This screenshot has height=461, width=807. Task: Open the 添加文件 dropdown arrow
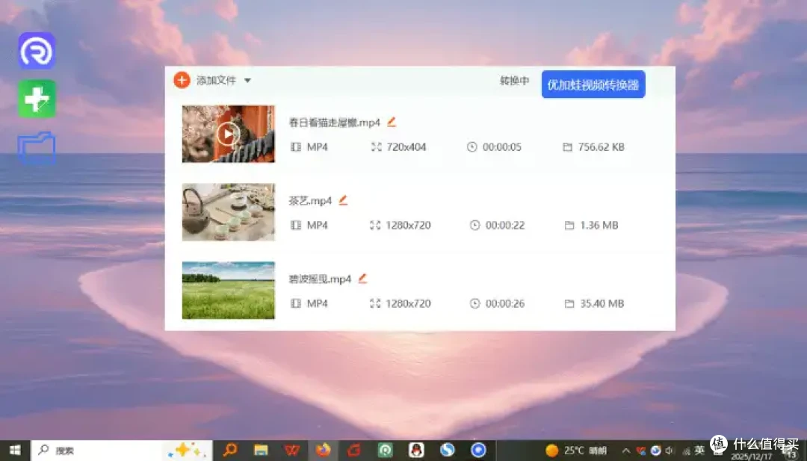pyautogui.click(x=247, y=81)
